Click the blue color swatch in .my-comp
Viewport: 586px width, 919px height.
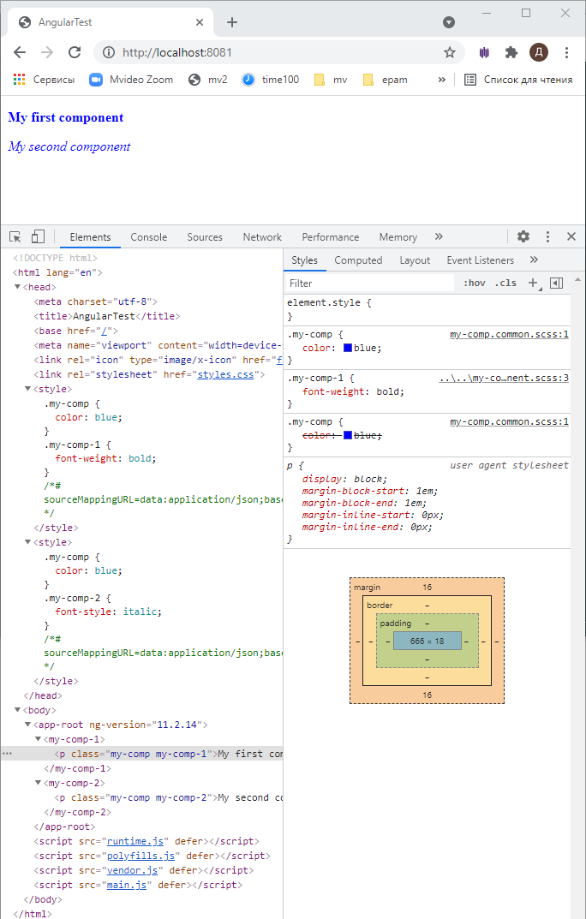[x=348, y=349]
